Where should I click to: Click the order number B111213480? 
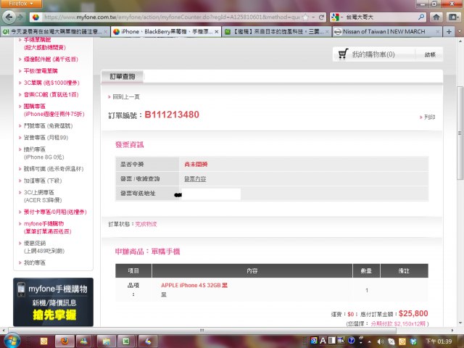click(x=172, y=115)
